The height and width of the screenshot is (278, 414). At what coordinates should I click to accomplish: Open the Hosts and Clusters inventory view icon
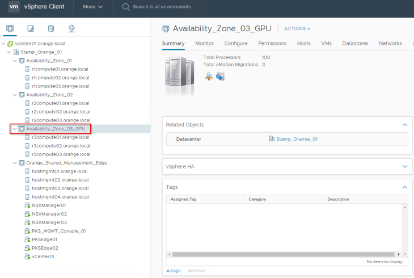point(10,28)
